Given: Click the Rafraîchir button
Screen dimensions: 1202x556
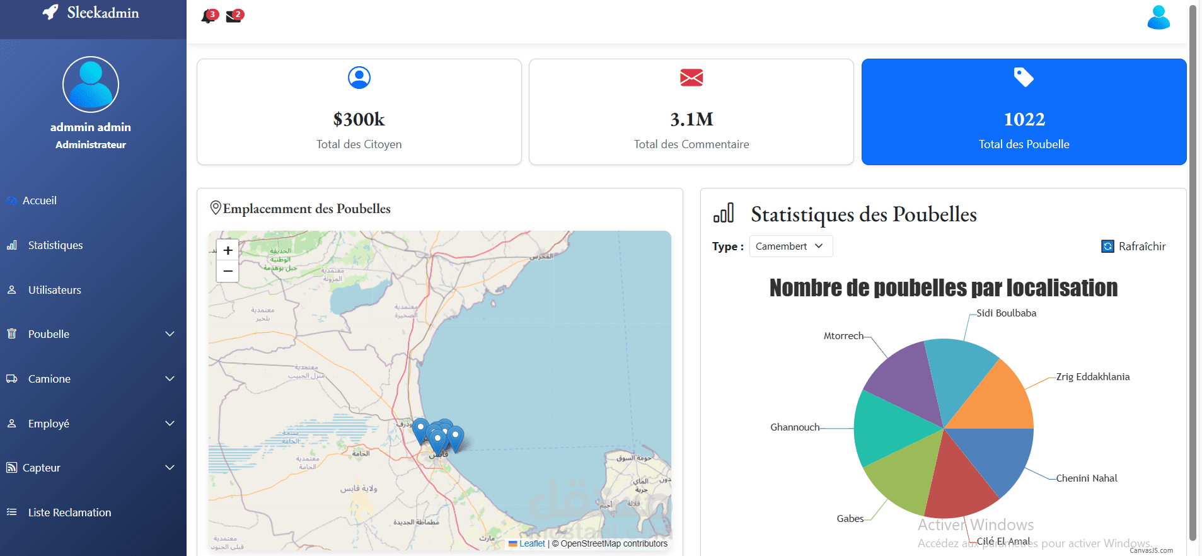Looking at the screenshot, I should [x=1133, y=246].
